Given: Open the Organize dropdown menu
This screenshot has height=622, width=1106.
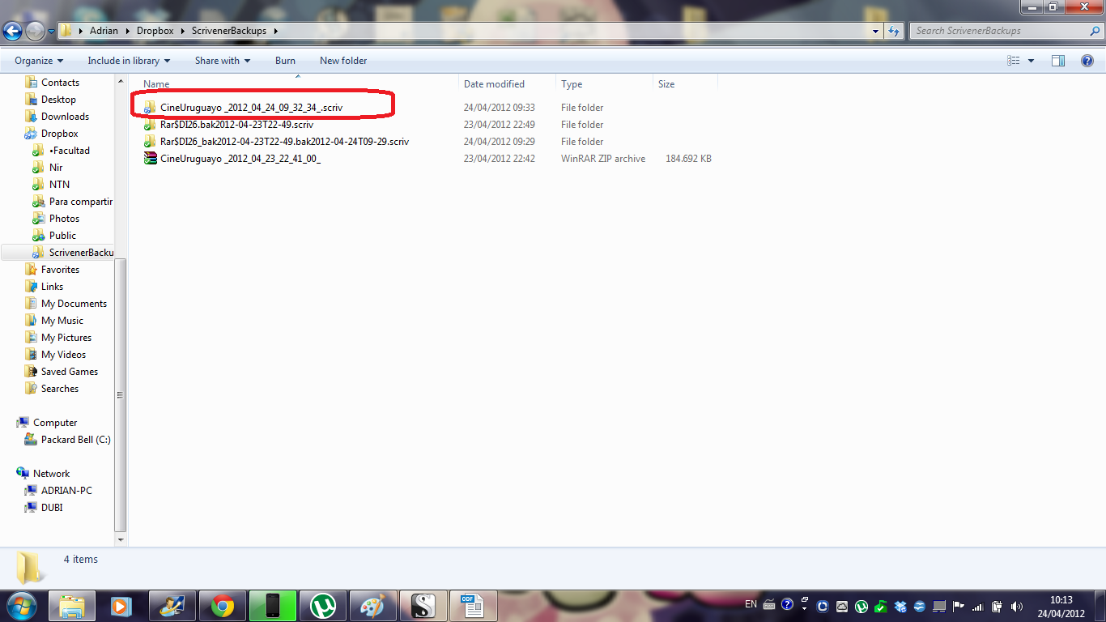Looking at the screenshot, I should point(39,61).
